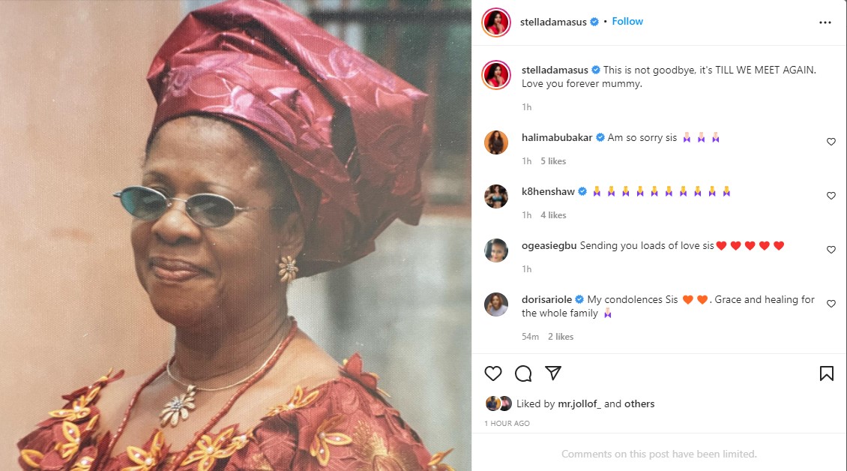Show the 5 likes on halimabubakar's comment

[x=553, y=161]
